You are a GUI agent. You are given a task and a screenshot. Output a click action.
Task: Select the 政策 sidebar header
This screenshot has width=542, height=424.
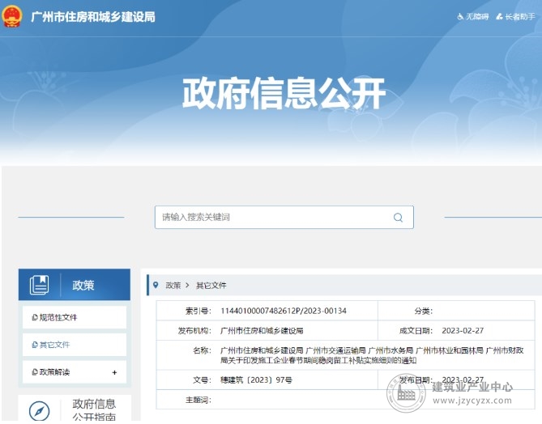point(75,285)
